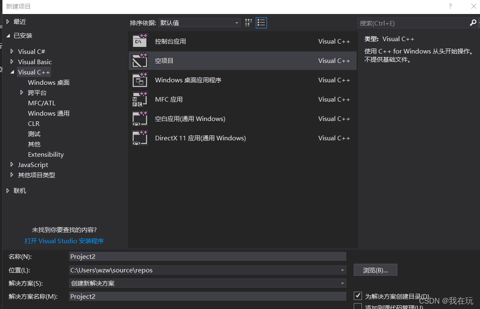Select the 其他 category
480x309 pixels.
[x=34, y=144]
